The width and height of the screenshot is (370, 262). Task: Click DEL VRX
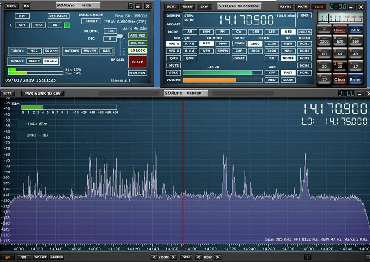tap(137, 43)
